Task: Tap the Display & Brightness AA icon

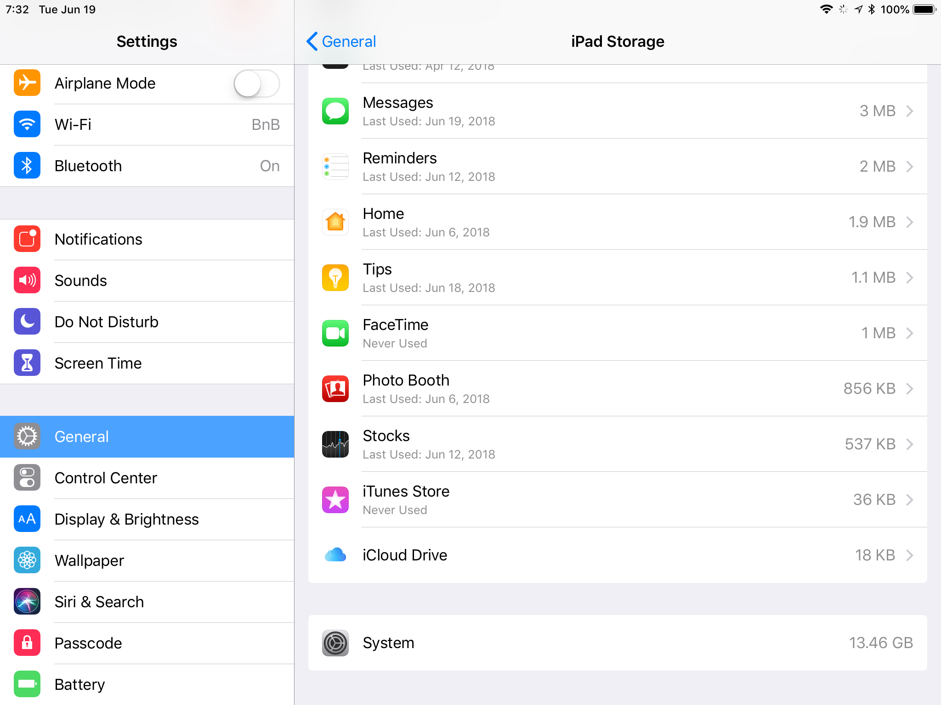Action: click(x=27, y=519)
